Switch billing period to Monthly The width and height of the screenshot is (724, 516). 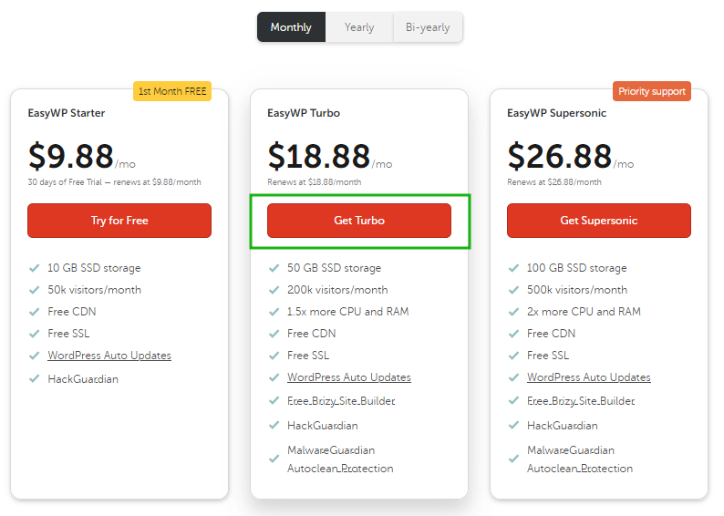291,27
